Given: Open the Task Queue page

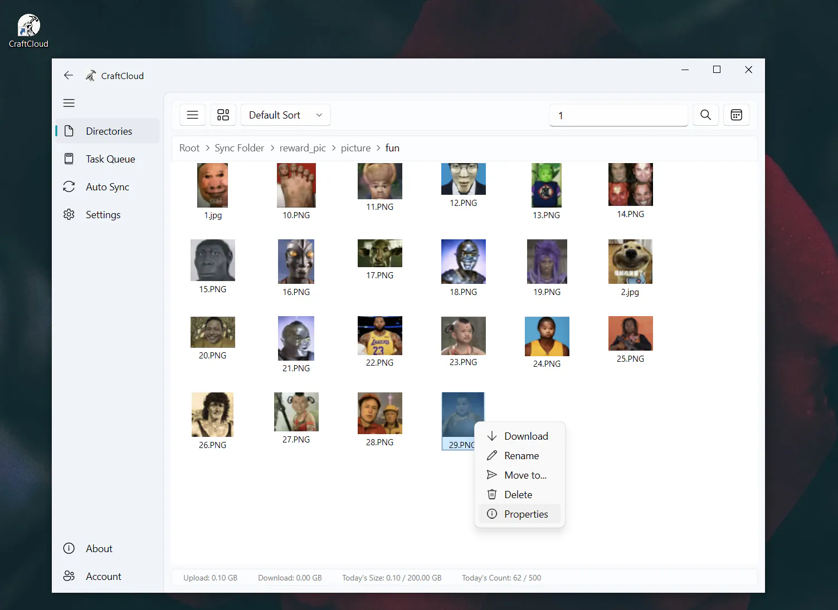Looking at the screenshot, I should click(108, 159).
